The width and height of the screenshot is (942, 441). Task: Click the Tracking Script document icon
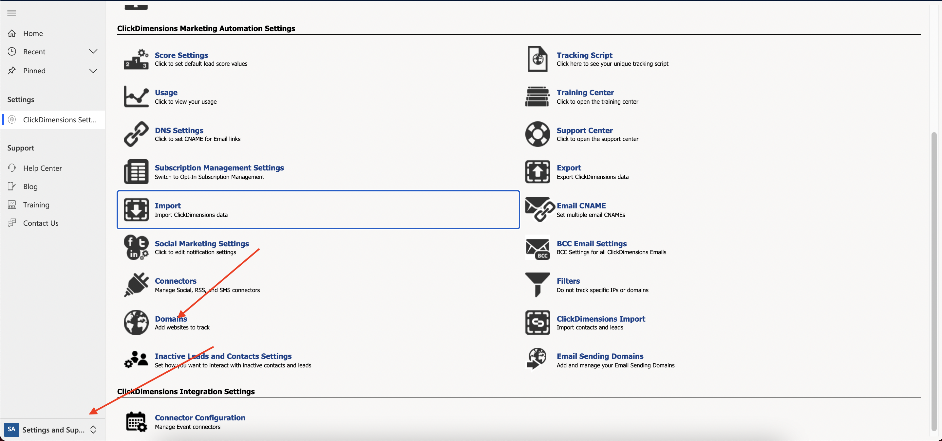[x=537, y=59]
